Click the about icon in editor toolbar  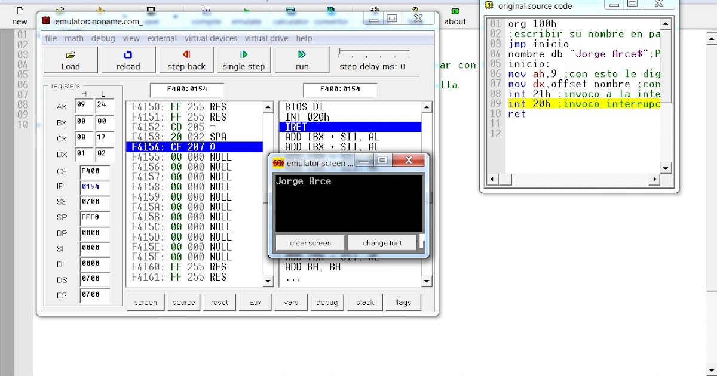tap(455, 11)
